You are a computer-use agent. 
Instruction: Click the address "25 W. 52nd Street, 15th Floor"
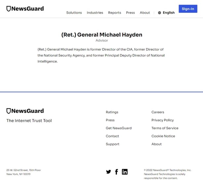point(24,170)
